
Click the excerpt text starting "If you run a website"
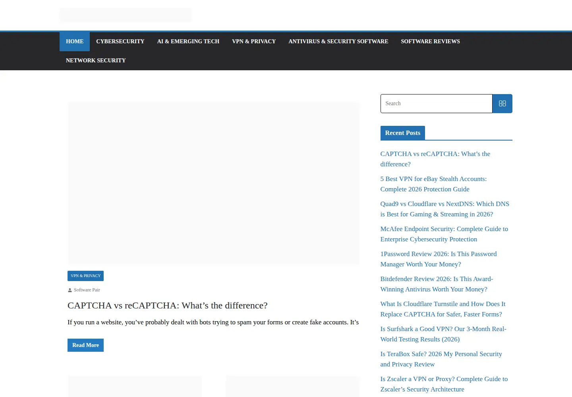point(213,322)
